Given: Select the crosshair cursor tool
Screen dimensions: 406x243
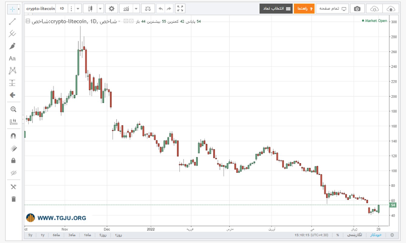Looking at the screenshot, I should pyautogui.click(x=12, y=9).
